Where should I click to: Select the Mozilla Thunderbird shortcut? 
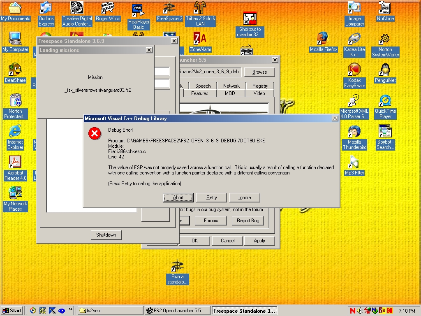tap(354, 137)
